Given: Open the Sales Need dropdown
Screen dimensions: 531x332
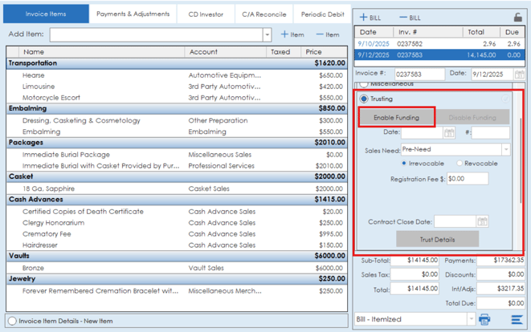Looking at the screenshot, I should click(505, 149).
